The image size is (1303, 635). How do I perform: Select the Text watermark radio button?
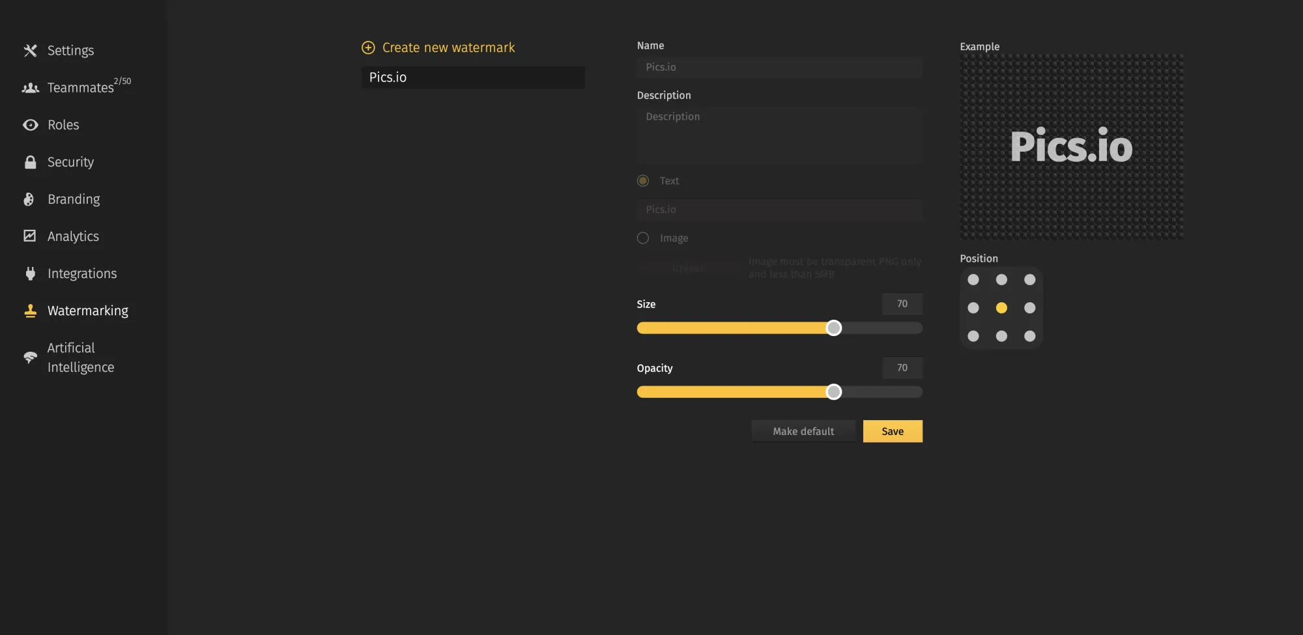(643, 181)
